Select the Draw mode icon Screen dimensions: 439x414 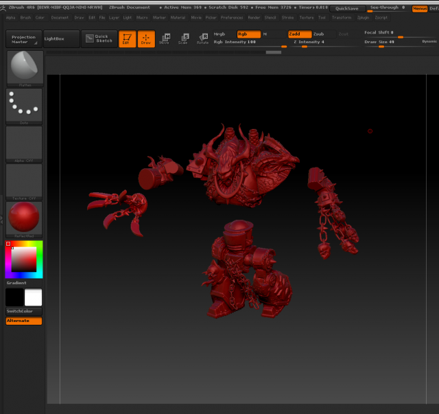coord(146,39)
